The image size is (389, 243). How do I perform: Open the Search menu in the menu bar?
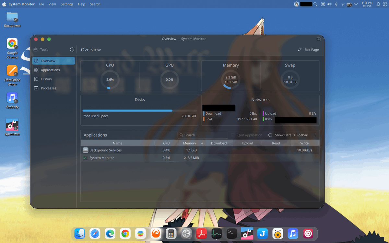tap(95, 4)
